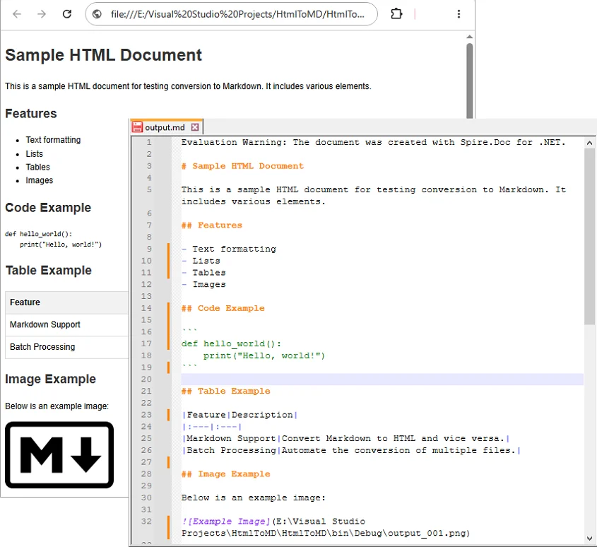
Task: Click the browser back arrow
Action: click(x=17, y=14)
